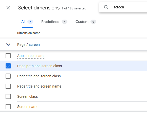Check Page title and screen class box
Image resolution: width=147 pixels, height=113 pixels.
(x=8, y=76)
